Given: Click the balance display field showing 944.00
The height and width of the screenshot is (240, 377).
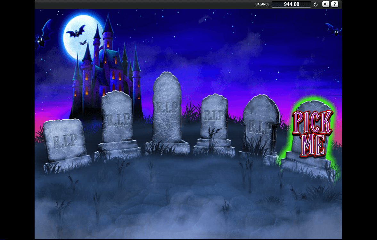Looking at the screenshot, I should click(291, 4).
